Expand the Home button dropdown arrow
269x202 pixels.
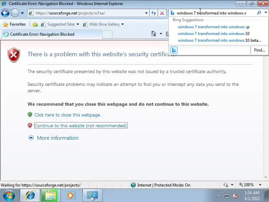pyautogui.click(x=161, y=34)
